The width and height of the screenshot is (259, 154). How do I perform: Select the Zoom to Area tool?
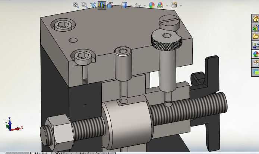point(84,5)
